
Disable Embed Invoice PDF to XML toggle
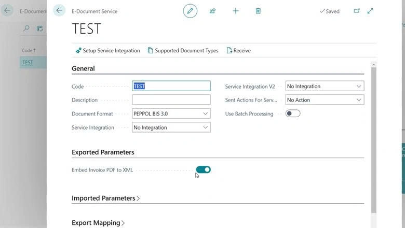[203, 169]
